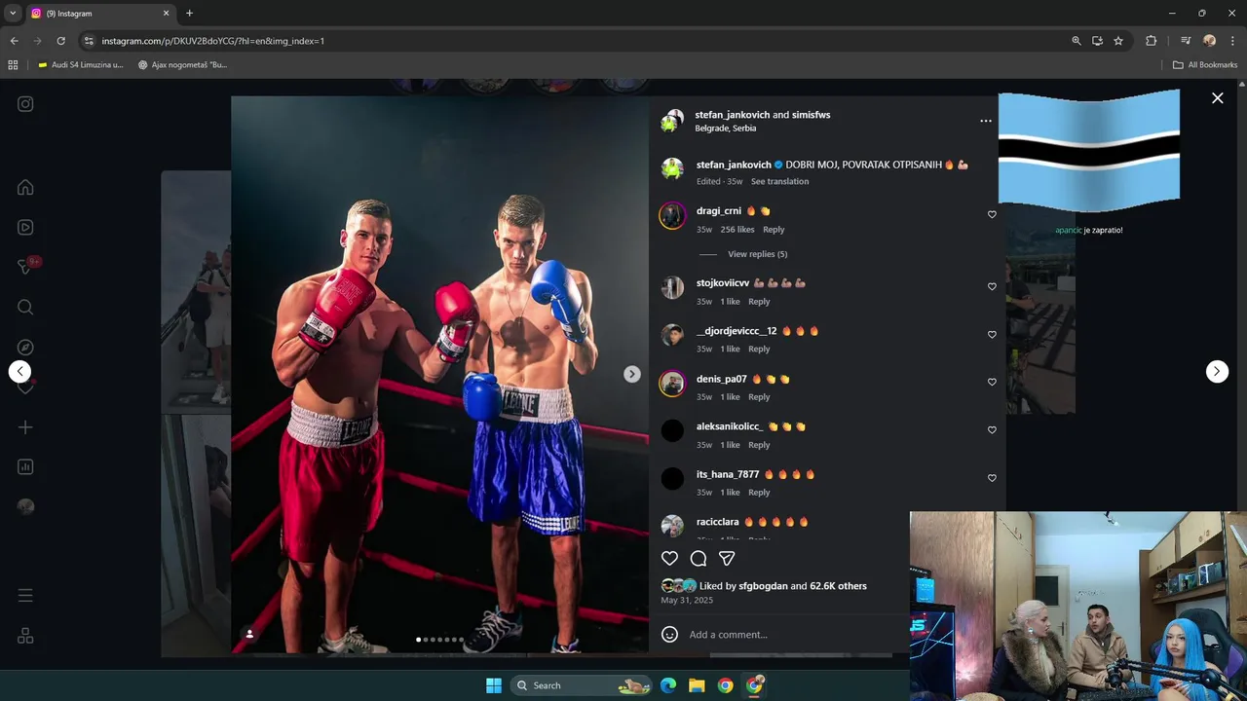The image size is (1247, 701).
Task: Close the post overlay with the X
Action: pos(1217,97)
